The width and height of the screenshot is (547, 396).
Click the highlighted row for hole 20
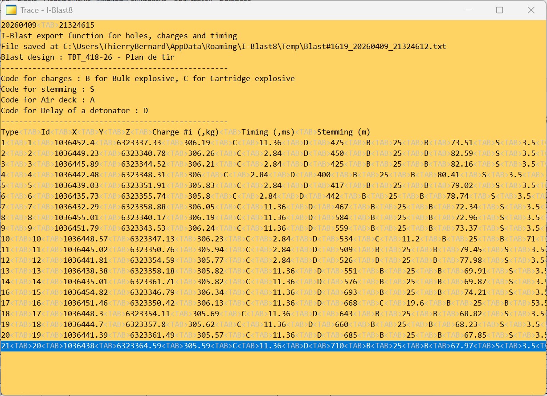tap(178, 345)
